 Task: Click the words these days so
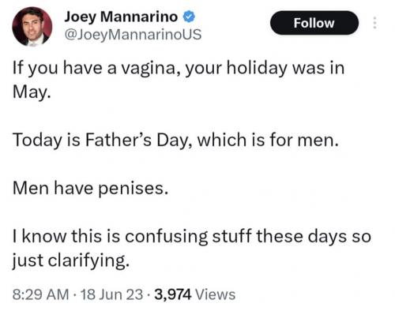314,236
